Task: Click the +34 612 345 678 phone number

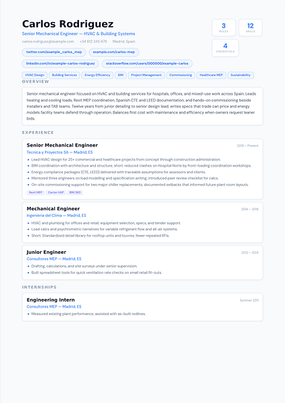Action: click(93, 42)
